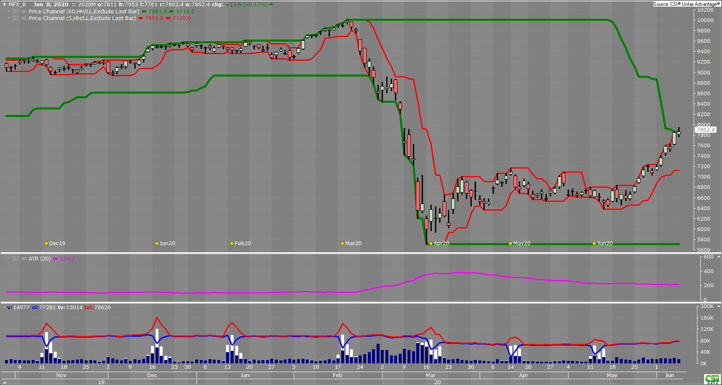Open settings list for ATR (20)

[x=15, y=258]
